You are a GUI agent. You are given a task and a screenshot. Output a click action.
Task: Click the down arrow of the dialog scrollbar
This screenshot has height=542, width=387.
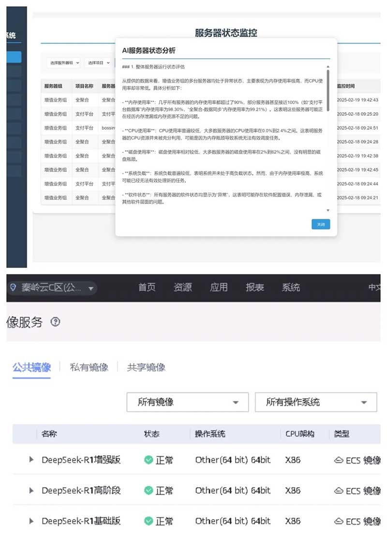(x=328, y=210)
